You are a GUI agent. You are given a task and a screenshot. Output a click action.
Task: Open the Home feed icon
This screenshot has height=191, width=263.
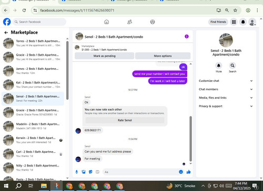point(106,22)
